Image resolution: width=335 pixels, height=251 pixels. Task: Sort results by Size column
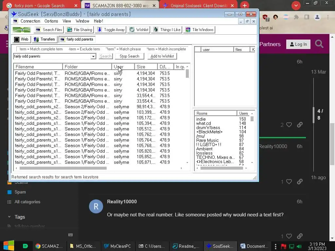pyautogui.click(x=146, y=67)
